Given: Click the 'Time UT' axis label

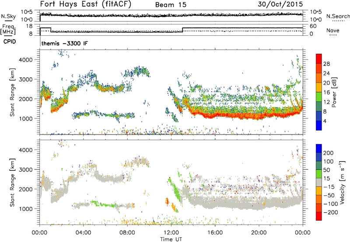Looking at the screenshot, I should 171,239.
